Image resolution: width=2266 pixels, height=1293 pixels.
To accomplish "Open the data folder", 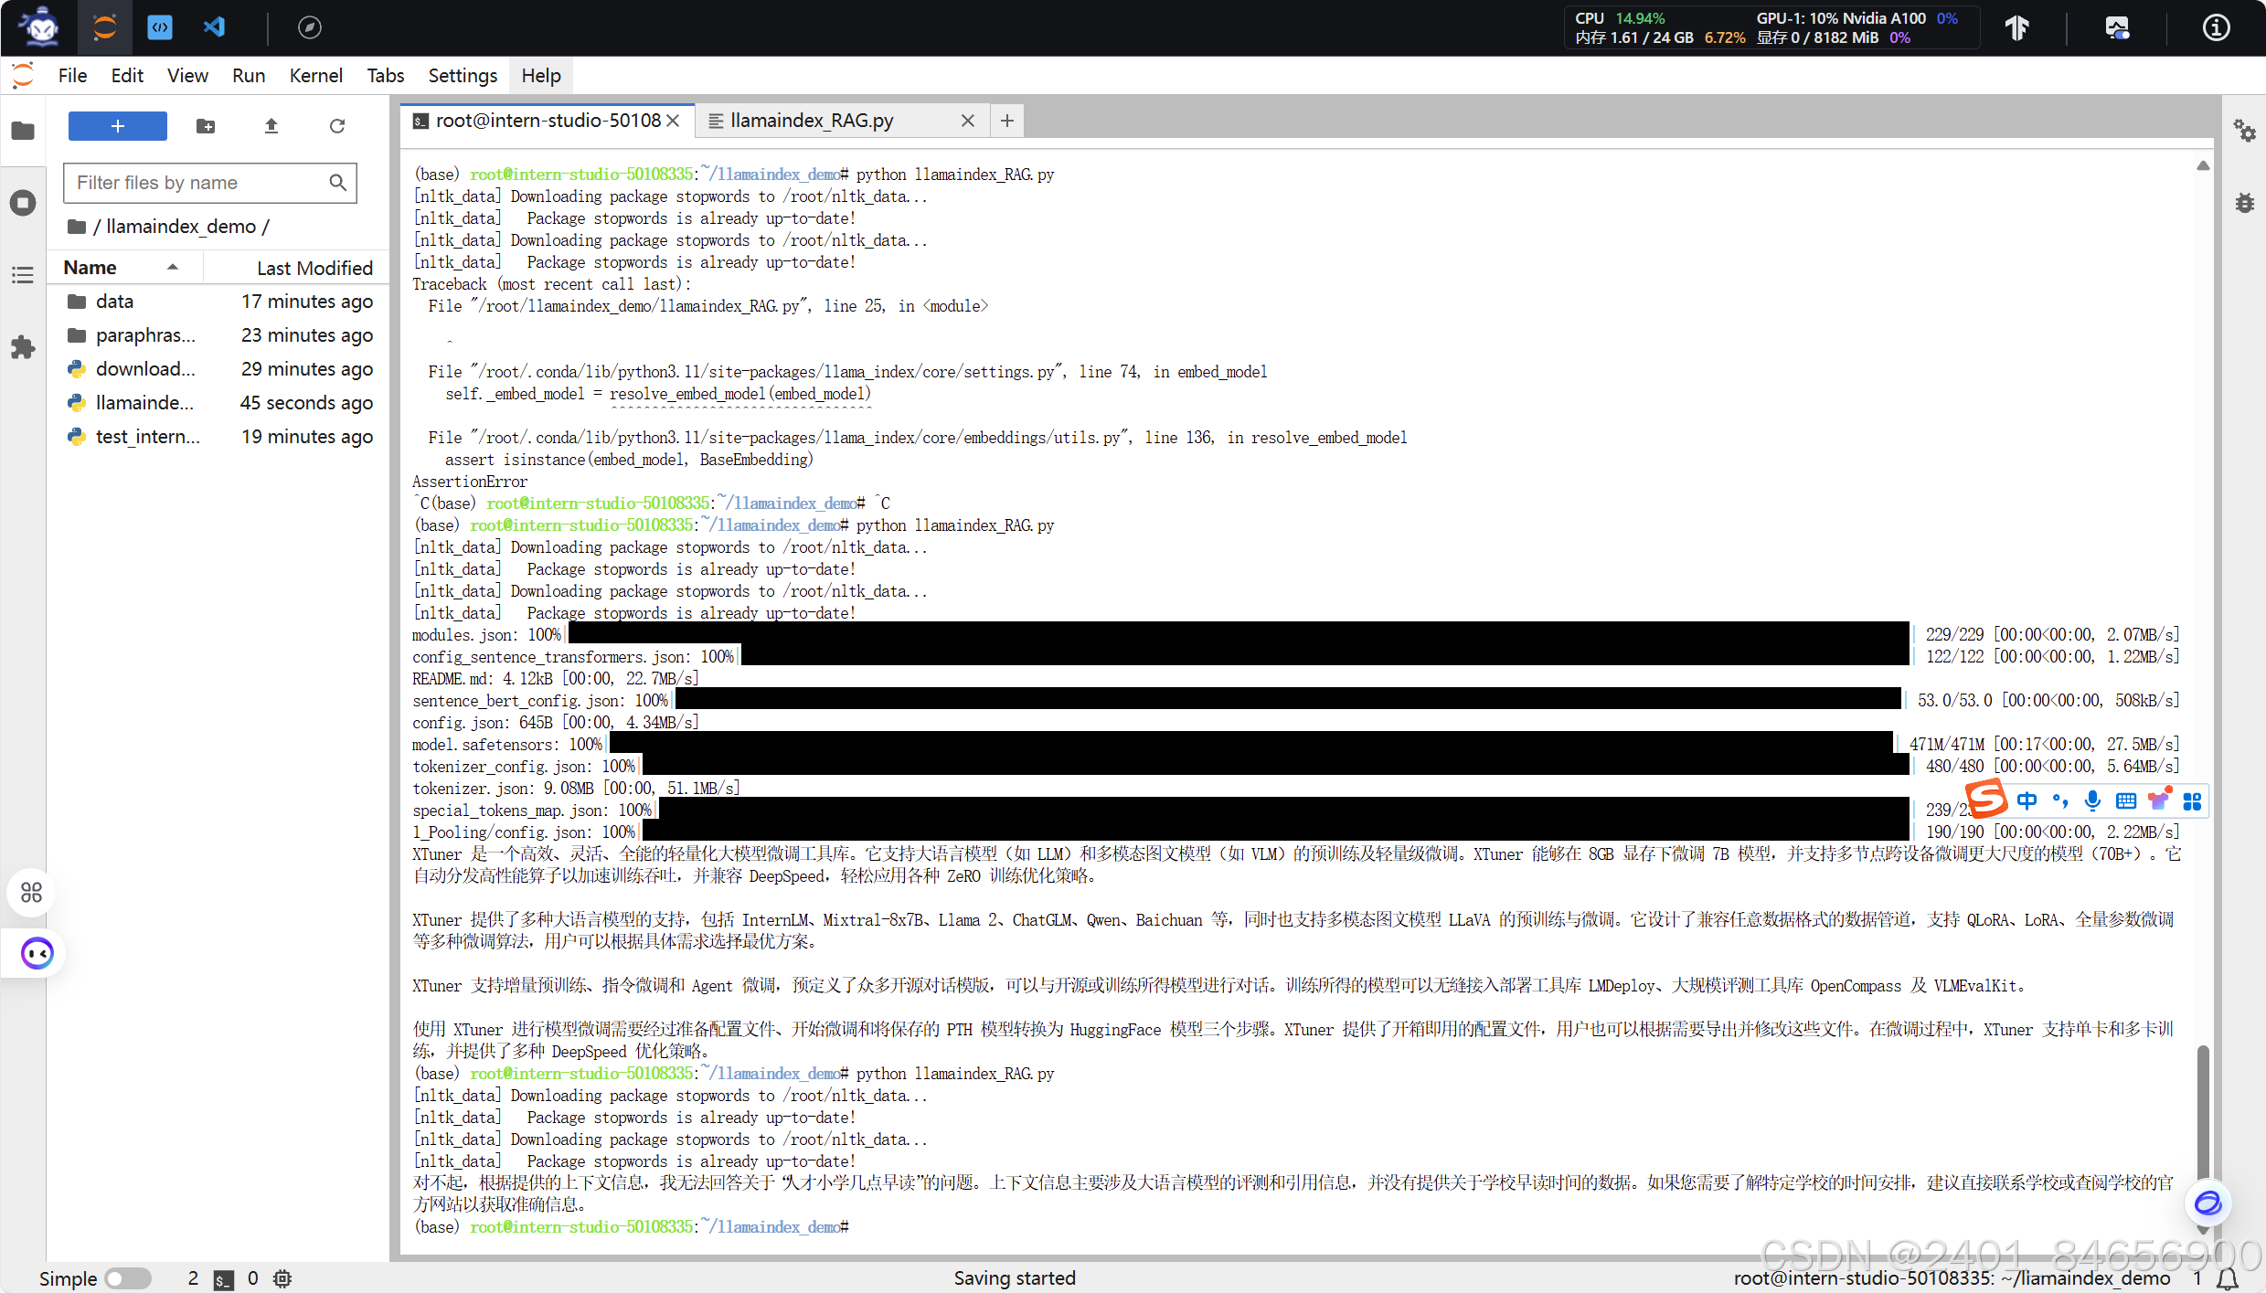I will [x=114, y=302].
